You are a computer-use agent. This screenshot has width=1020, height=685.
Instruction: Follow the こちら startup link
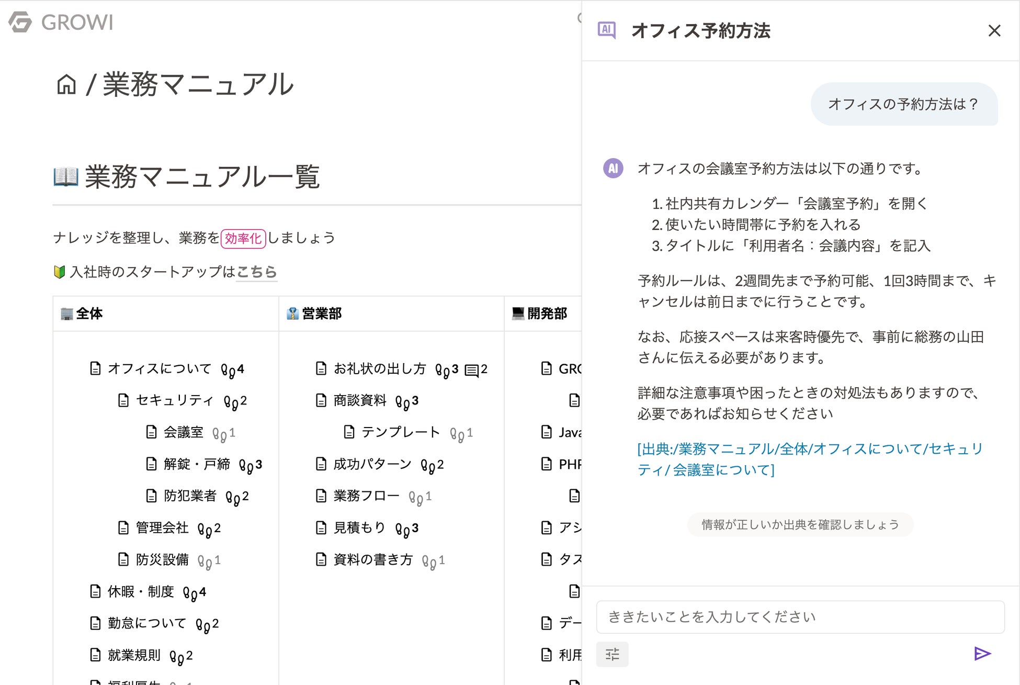(x=256, y=272)
